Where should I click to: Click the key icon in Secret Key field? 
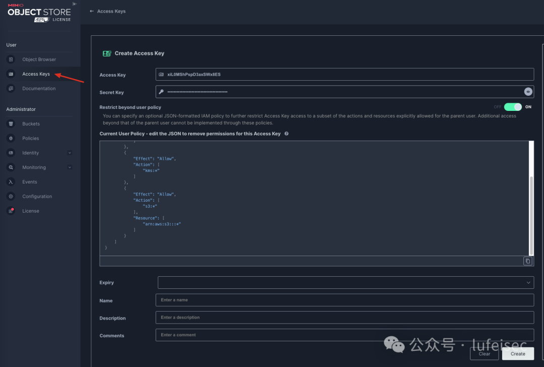pyautogui.click(x=161, y=92)
